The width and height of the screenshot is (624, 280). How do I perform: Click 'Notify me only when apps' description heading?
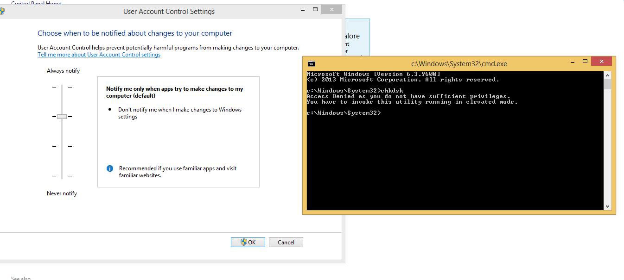(175, 92)
